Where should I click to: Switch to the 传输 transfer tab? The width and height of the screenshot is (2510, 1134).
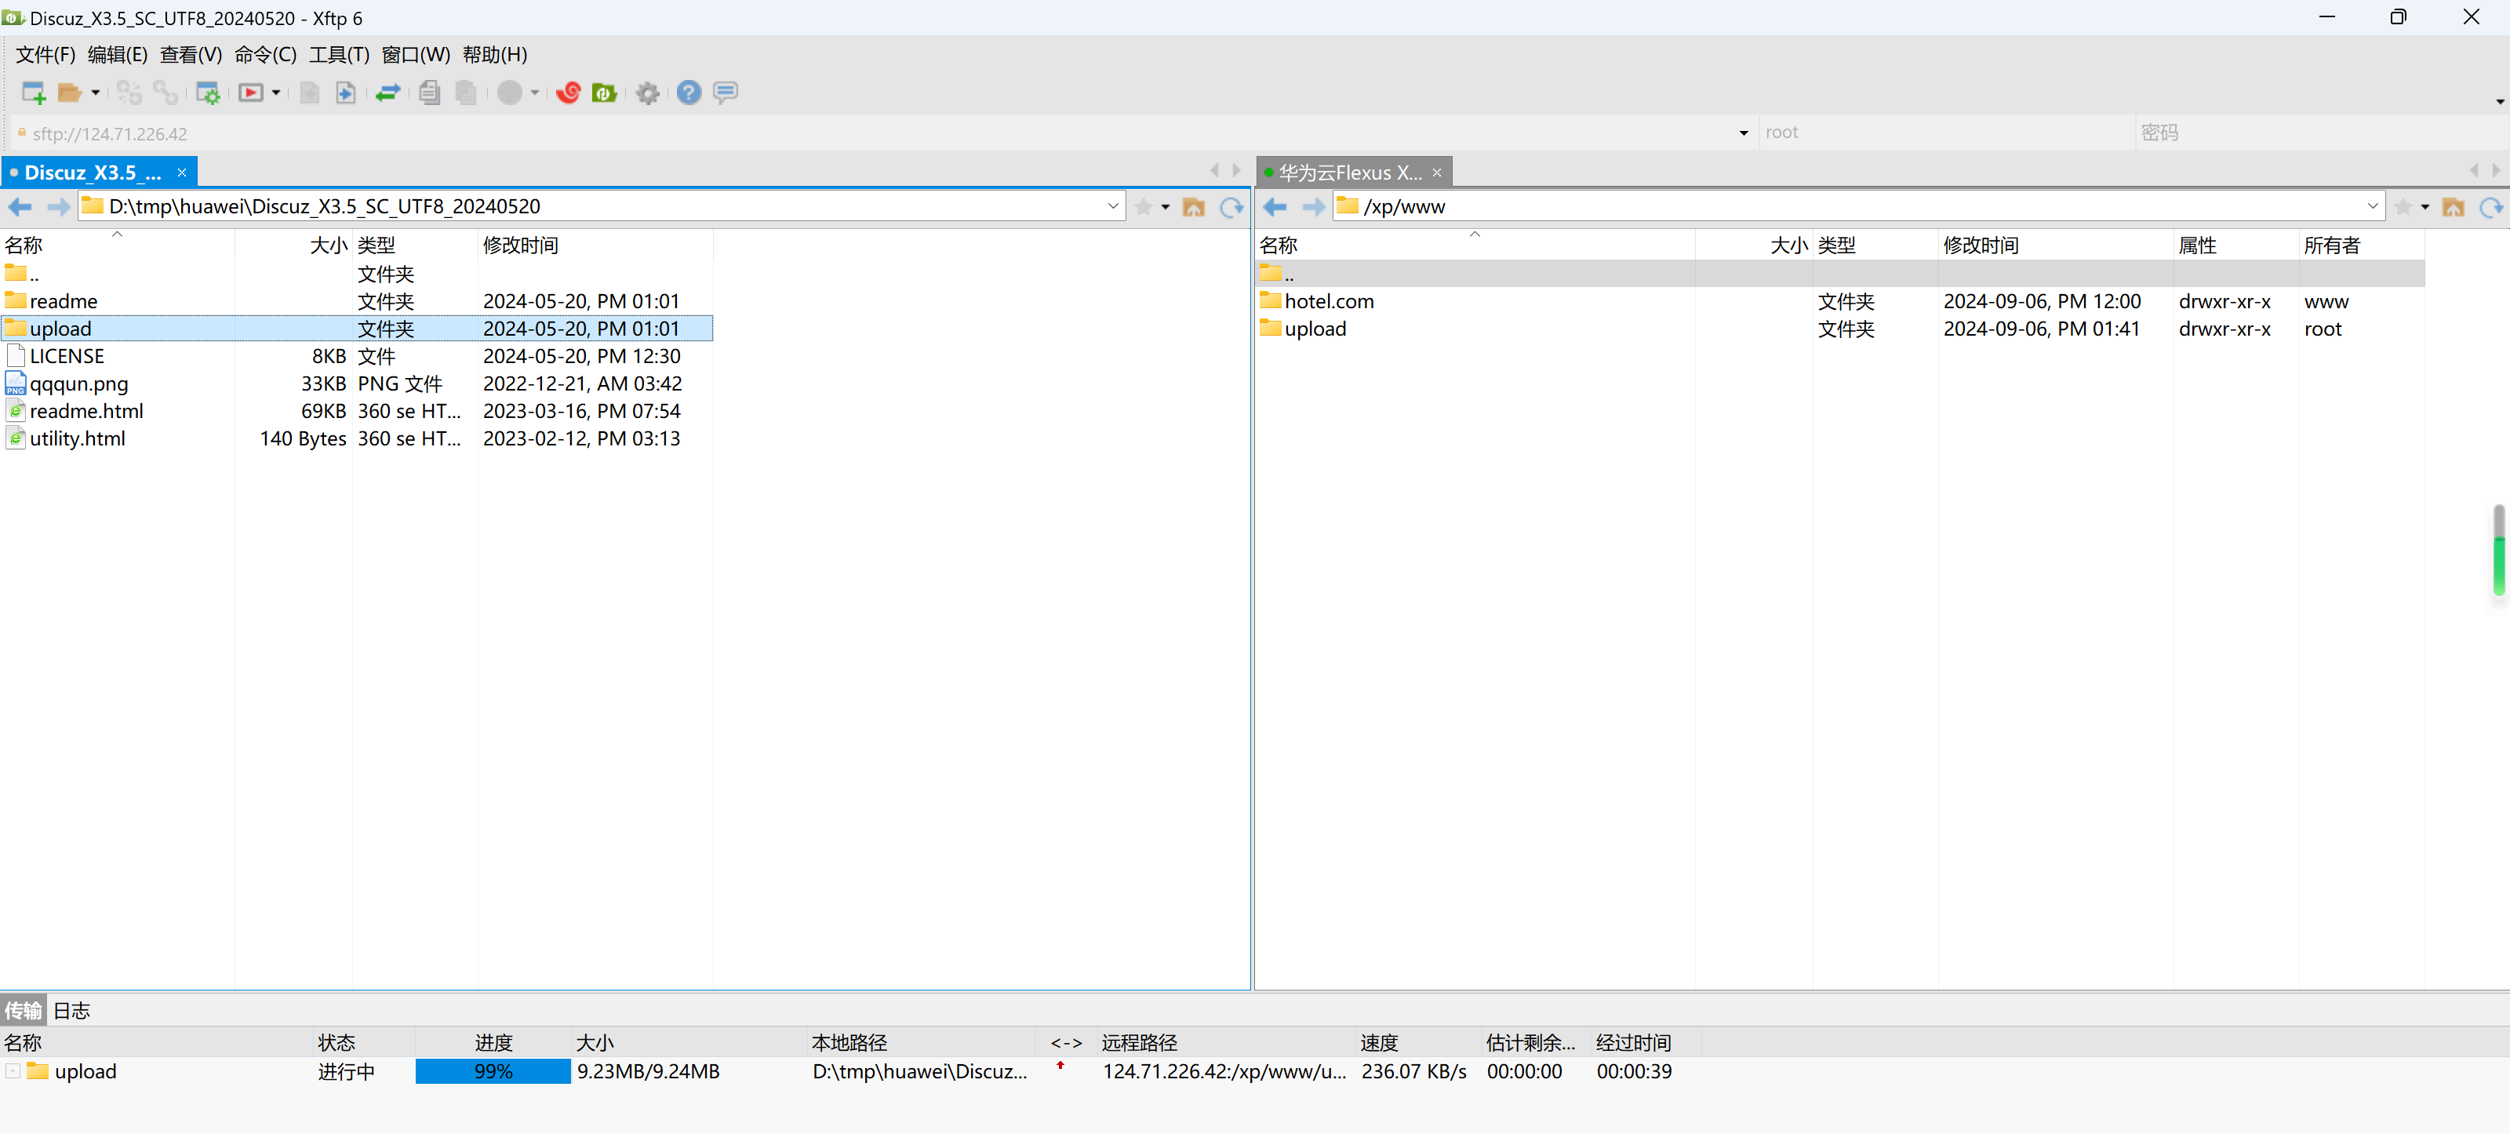point(24,1010)
